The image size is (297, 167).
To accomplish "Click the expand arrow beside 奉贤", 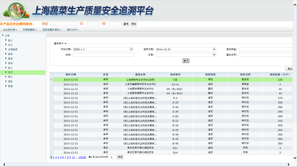I will [6, 59].
